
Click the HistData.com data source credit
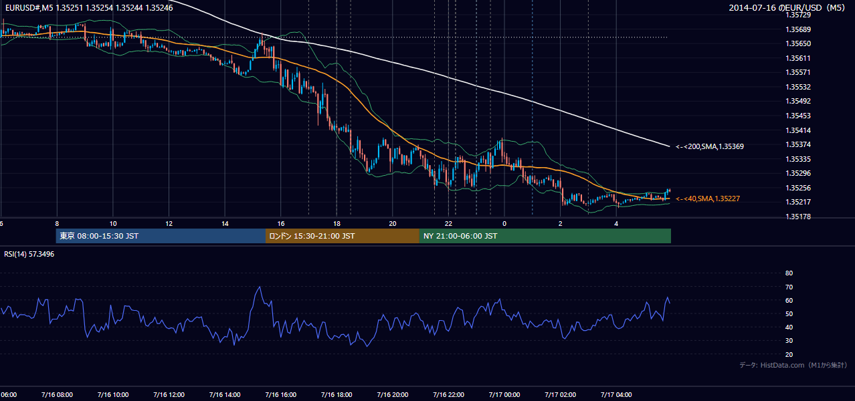point(793,365)
